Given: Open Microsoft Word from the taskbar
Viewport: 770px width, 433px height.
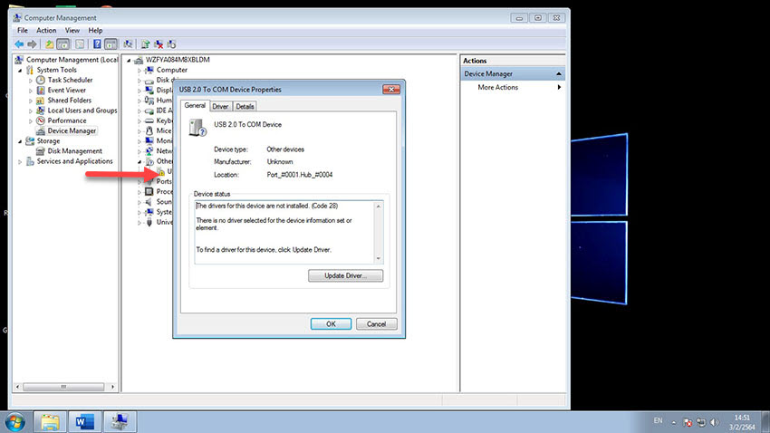Looking at the screenshot, I should pos(84,422).
